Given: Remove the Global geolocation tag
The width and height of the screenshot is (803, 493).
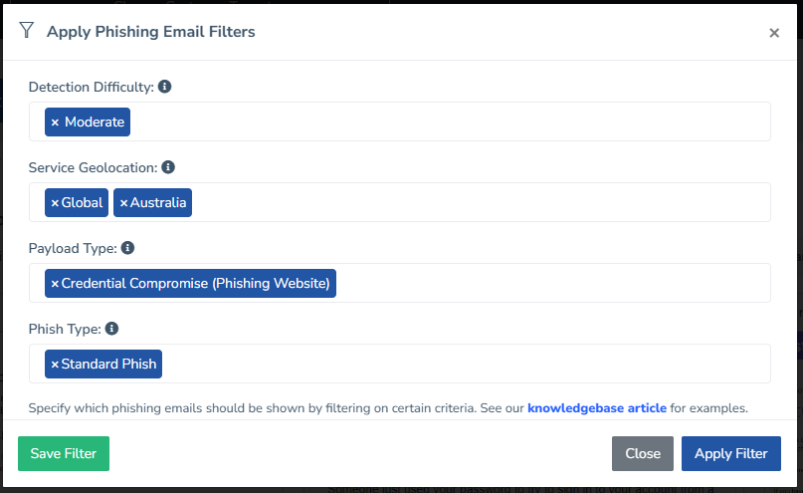Looking at the screenshot, I should point(55,203).
